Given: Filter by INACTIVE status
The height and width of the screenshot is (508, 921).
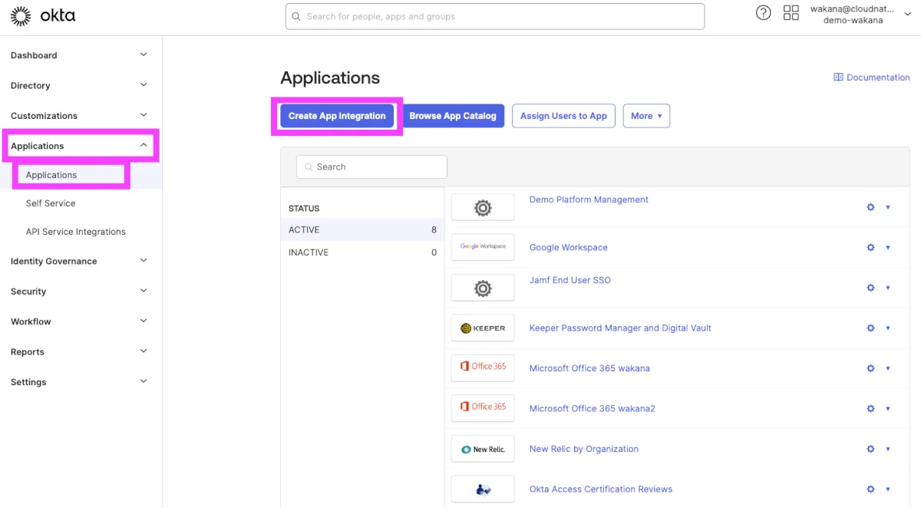Looking at the screenshot, I should (x=309, y=252).
